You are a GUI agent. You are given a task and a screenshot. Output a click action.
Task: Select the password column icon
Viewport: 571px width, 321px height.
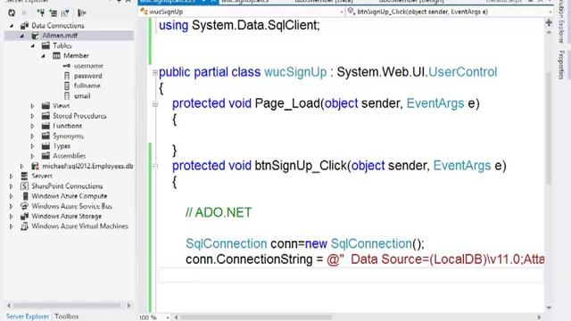(x=67, y=76)
